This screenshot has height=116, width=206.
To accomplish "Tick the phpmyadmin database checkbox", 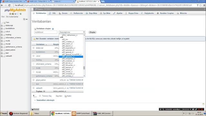I will (x=33, y=80).
